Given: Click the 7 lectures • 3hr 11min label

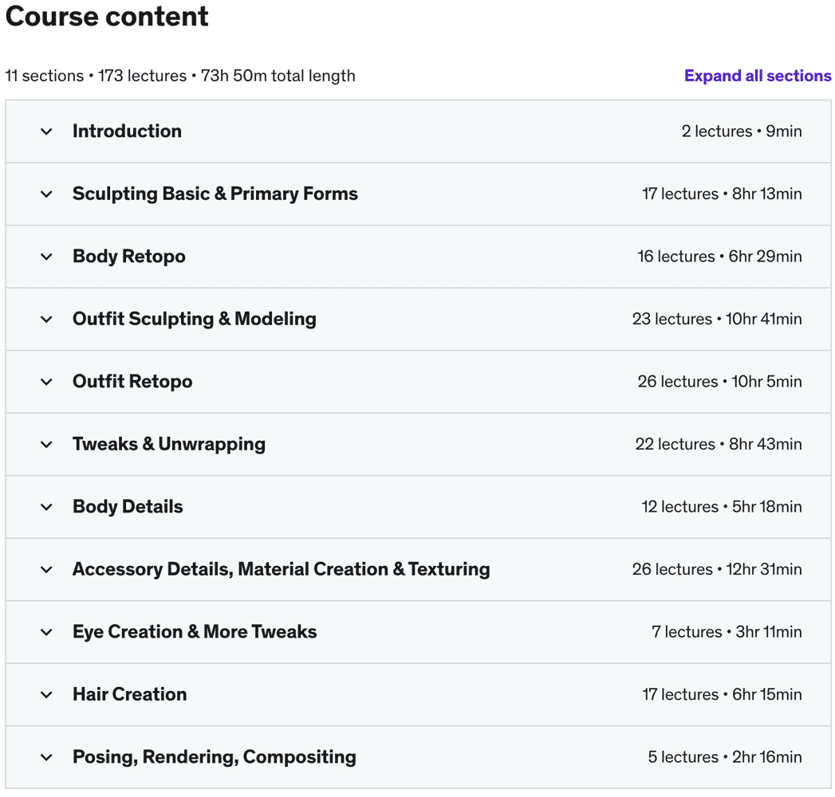Looking at the screenshot, I should click(727, 632).
